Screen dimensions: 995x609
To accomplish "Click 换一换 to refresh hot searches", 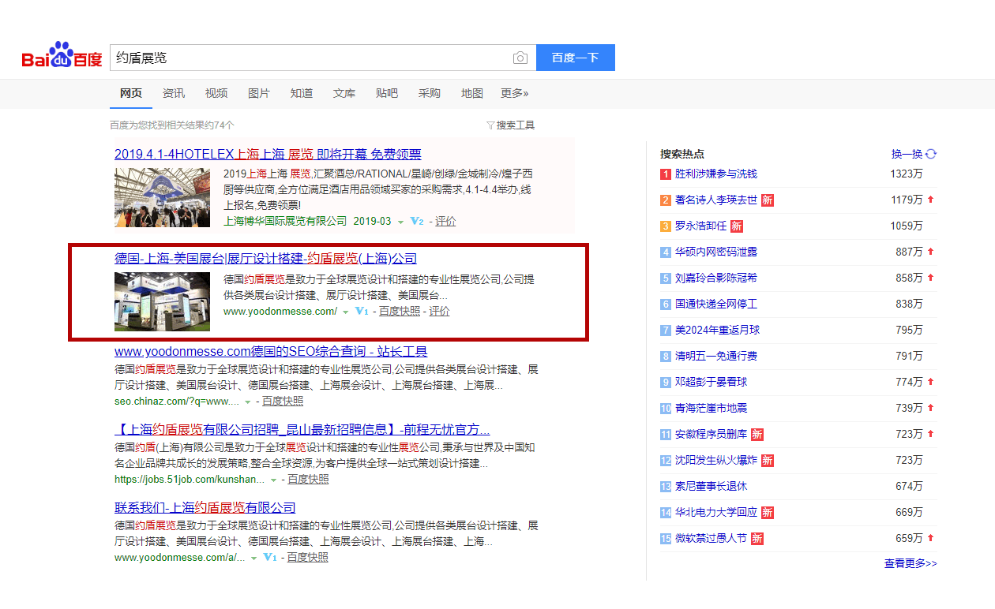I will [907, 154].
